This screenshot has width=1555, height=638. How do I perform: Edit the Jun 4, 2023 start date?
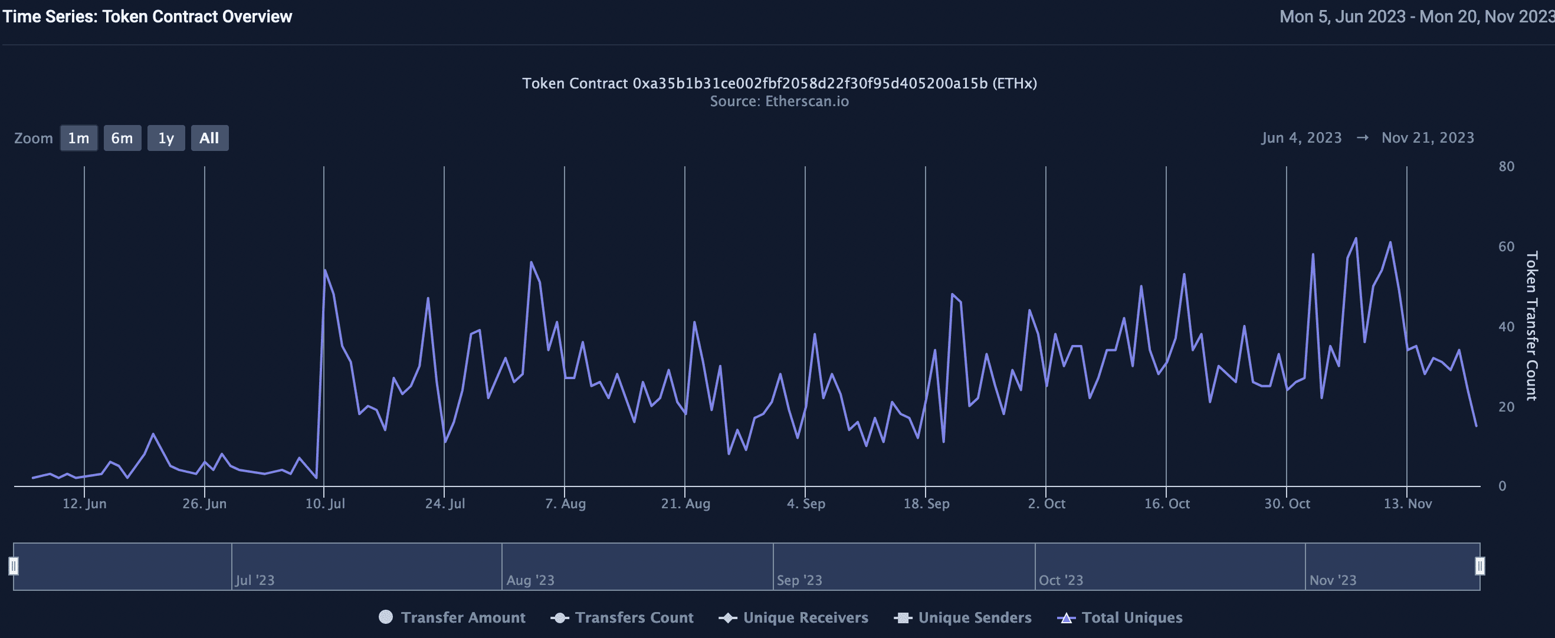click(x=1301, y=137)
